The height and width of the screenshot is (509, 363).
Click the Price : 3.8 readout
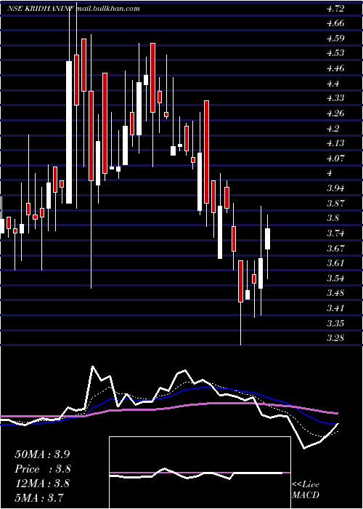point(43,469)
